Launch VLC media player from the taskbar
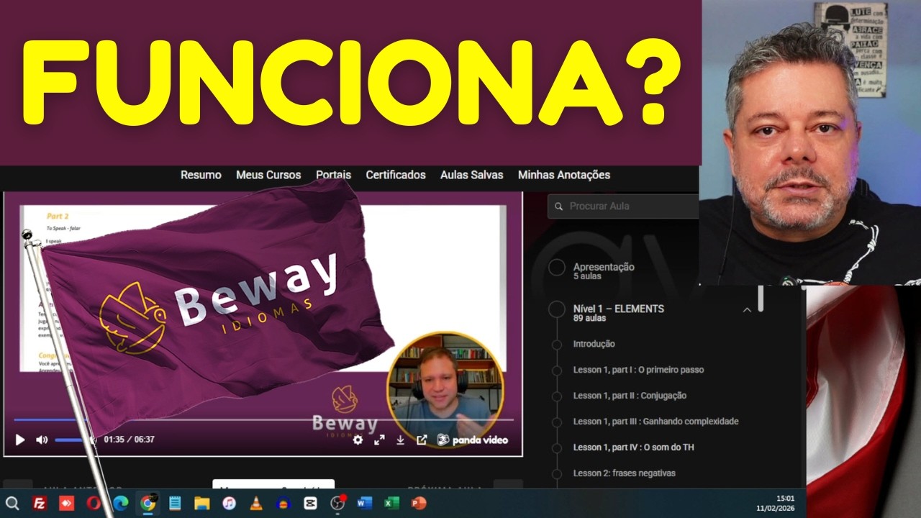This screenshot has height=518, width=921. (256, 503)
